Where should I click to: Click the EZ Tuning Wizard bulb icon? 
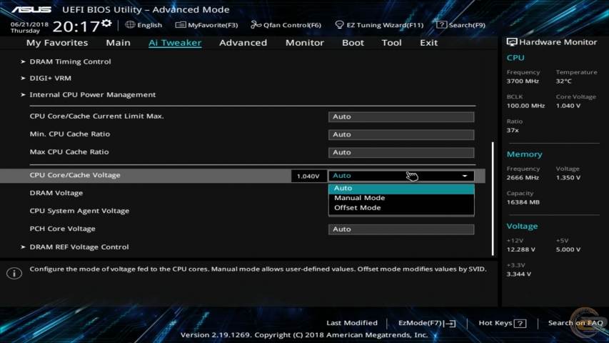(x=339, y=25)
